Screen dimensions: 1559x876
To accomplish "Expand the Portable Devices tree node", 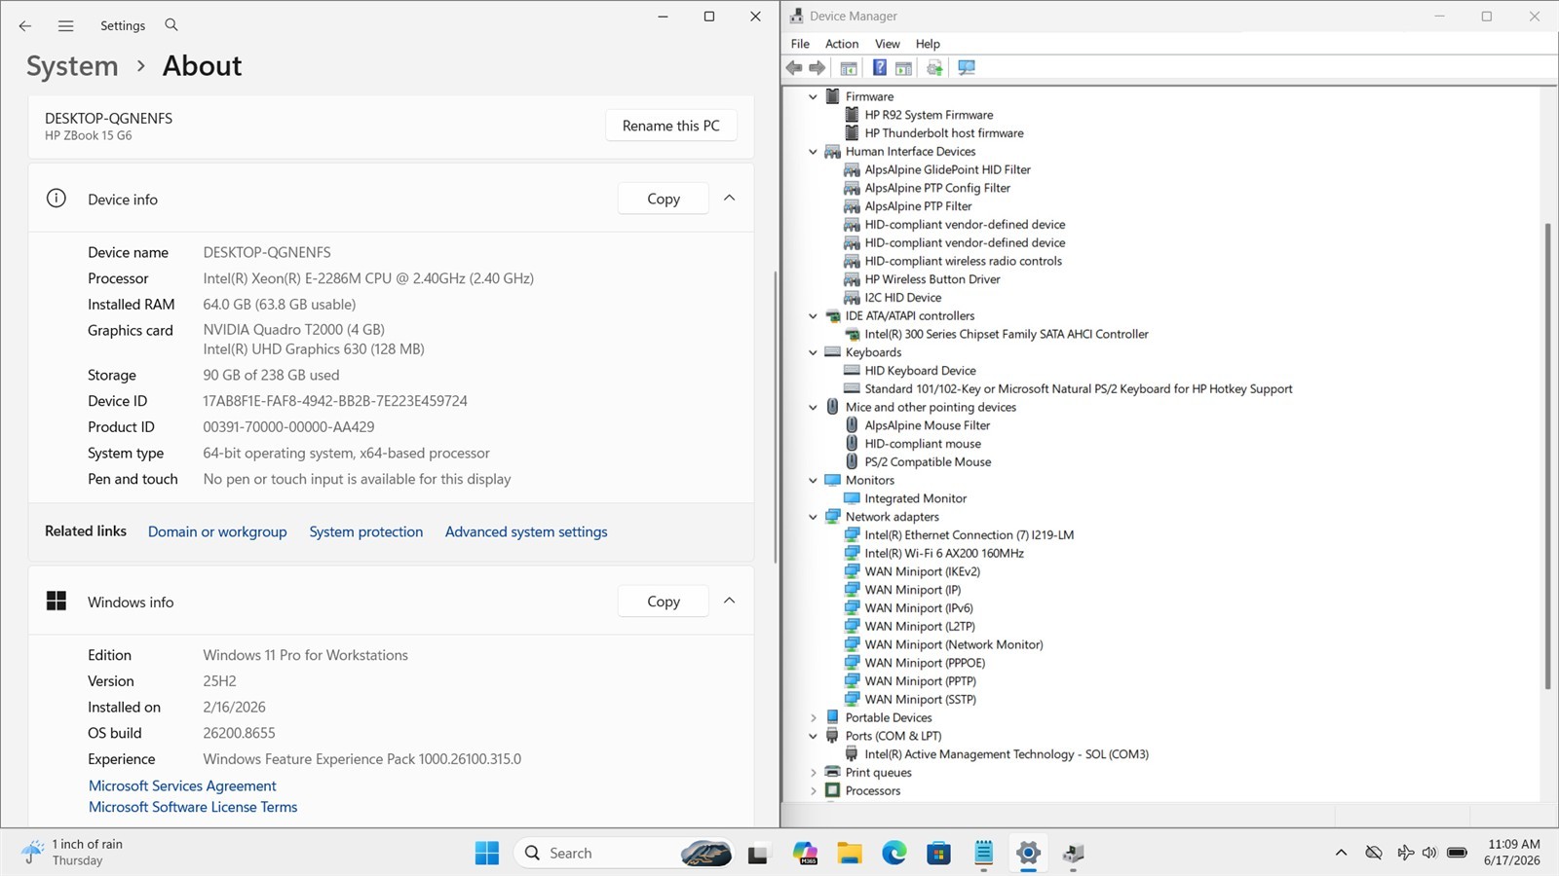I will tap(814, 718).
